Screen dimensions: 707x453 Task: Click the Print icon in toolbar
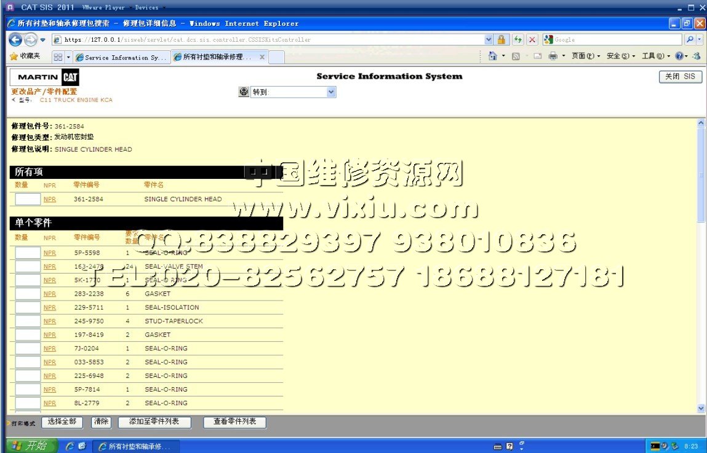coord(553,57)
